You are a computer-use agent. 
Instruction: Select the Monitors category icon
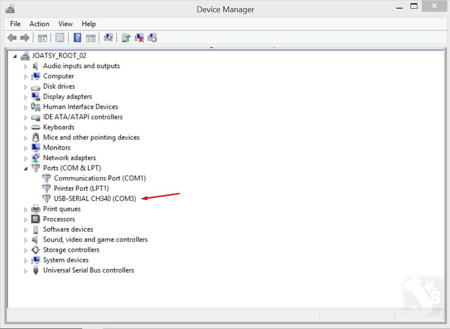(35, 148)
